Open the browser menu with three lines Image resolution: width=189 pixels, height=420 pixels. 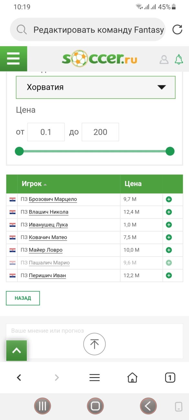94,377
